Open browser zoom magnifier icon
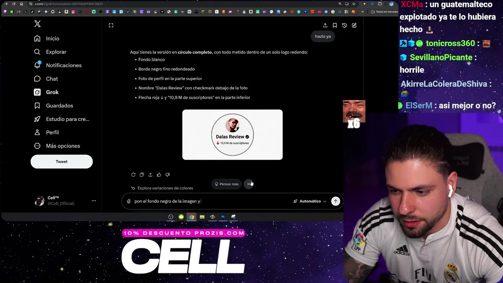 tap(340, 4)
